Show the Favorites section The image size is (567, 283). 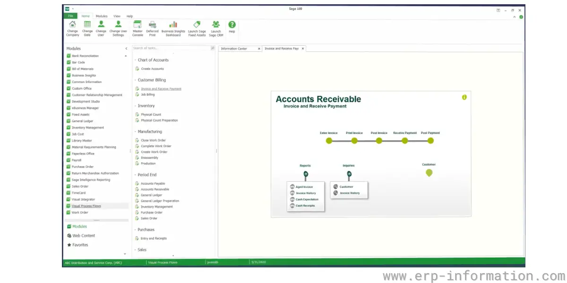pos(77,245)
